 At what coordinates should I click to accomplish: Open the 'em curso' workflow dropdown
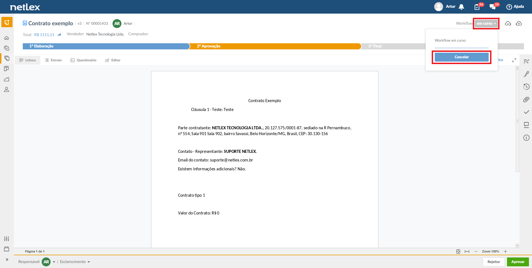pos(486,24)
